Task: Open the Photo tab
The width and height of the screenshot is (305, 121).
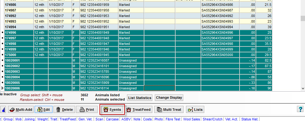Action: click(159, 119)
